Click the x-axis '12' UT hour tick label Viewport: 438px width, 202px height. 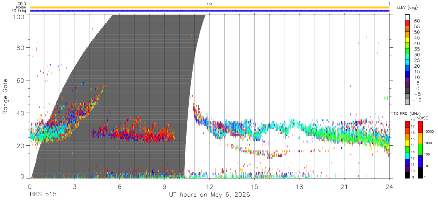(x=210, y=187)
